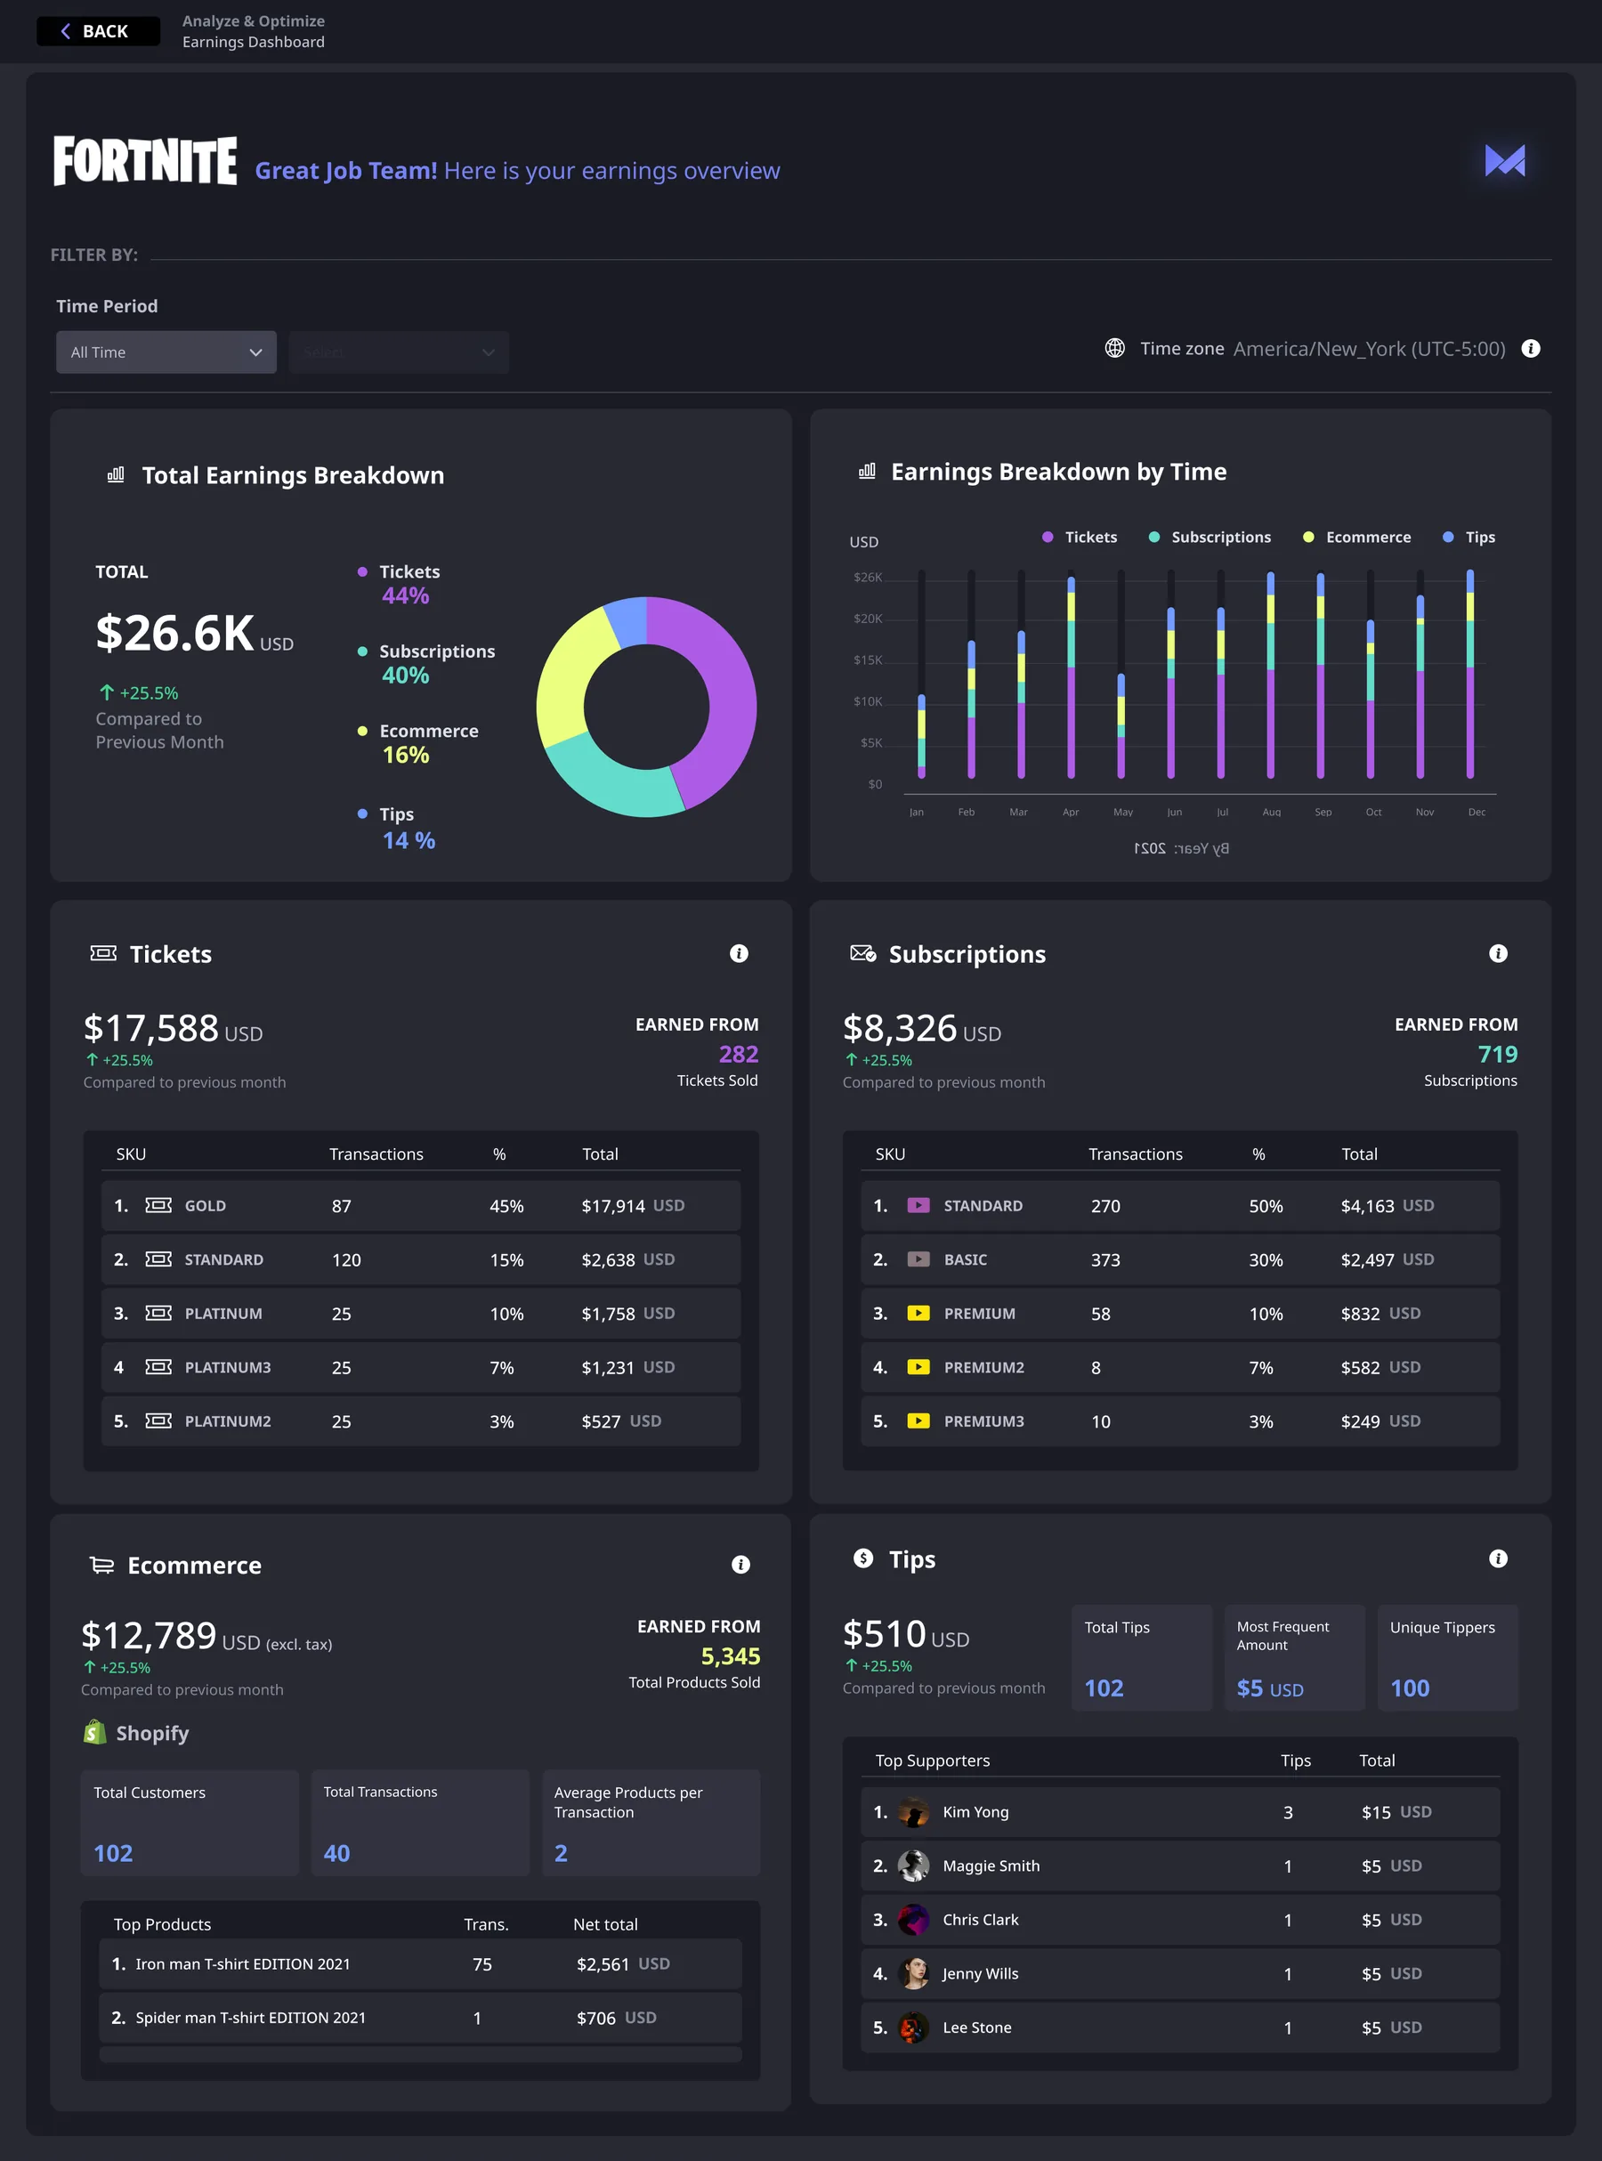1602x2161 pixels.
Task: Click the By Year: 2021 chart caption
Action: click(1180, 848)
